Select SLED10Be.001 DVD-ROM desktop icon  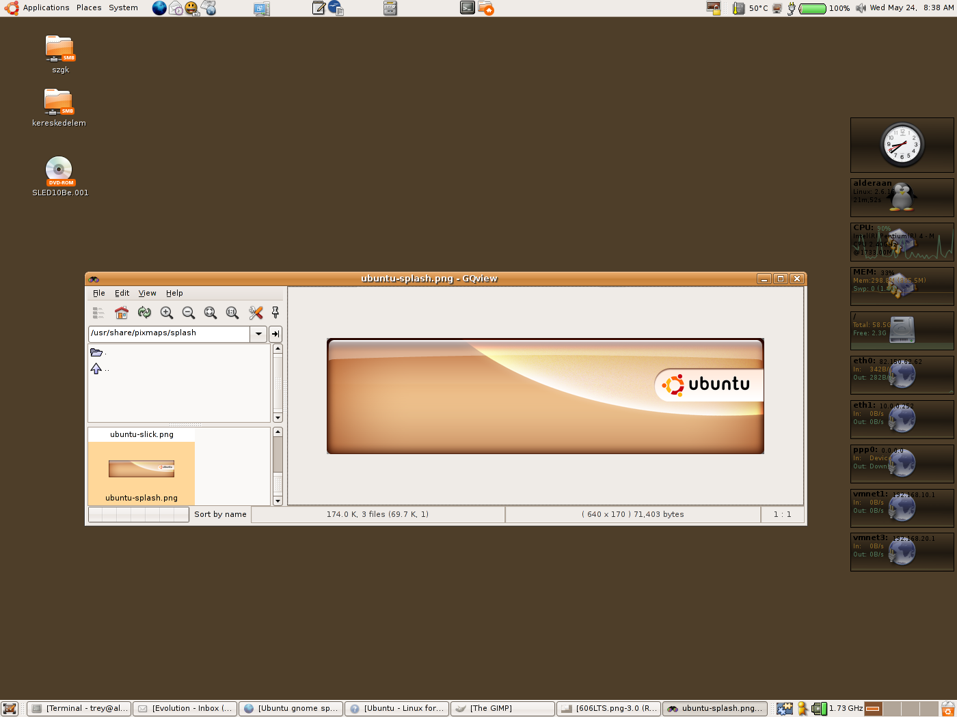click(x=60, y=177)
